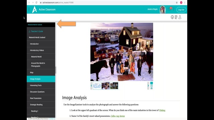This screenshot has width=214, height=120.
Task: Open the messages notification icon
Action: pos(170,9)
